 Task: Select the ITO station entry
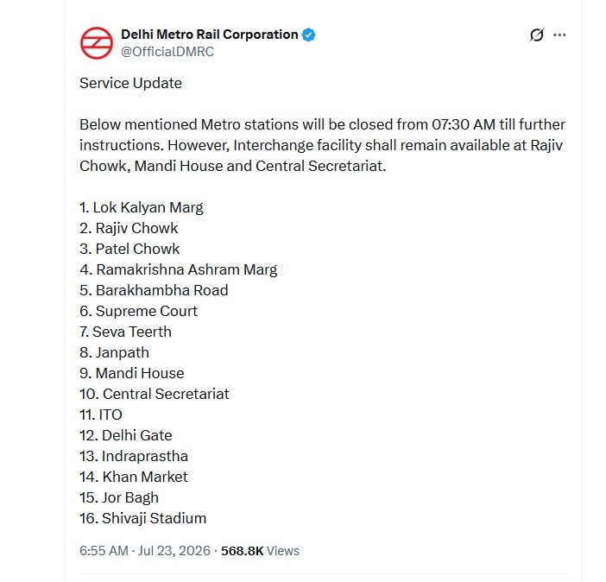point(101,414)
